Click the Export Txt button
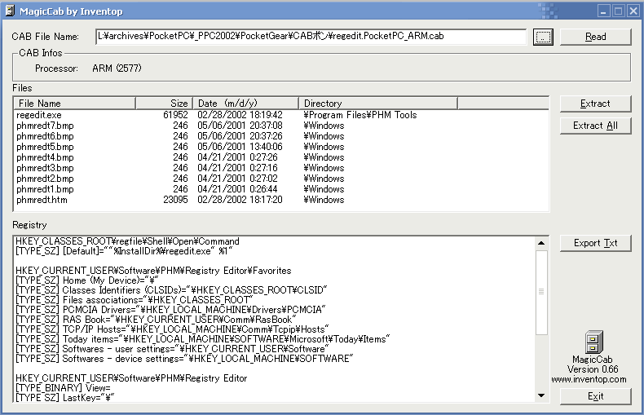Screen dimensions: 644x415 [x=596, y=243]
